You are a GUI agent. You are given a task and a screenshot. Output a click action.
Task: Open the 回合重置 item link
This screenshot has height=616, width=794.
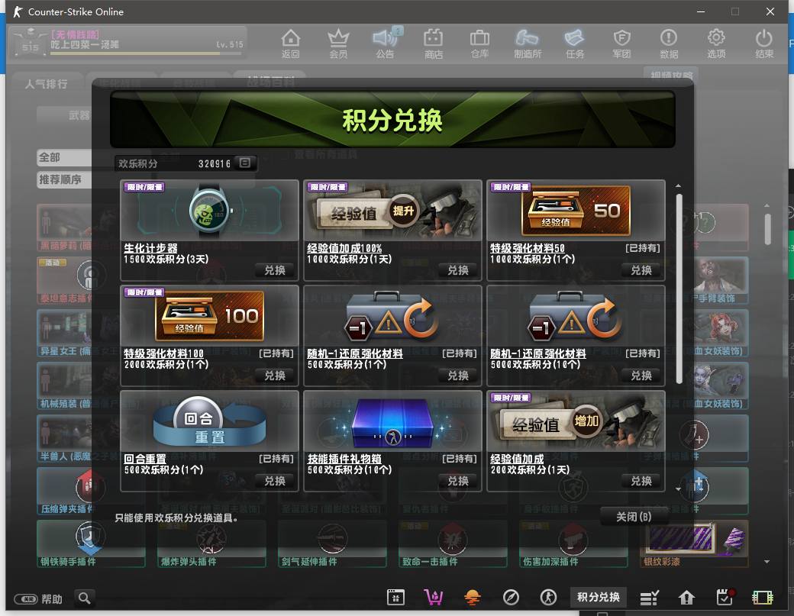(145, 459)
